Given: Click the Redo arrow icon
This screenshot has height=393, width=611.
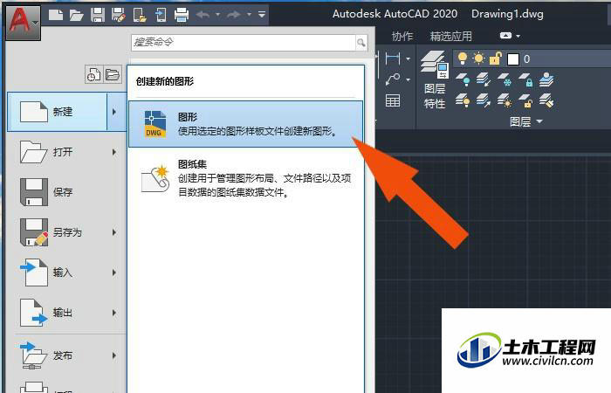Looking at the screenshot, I should point(234,15).
